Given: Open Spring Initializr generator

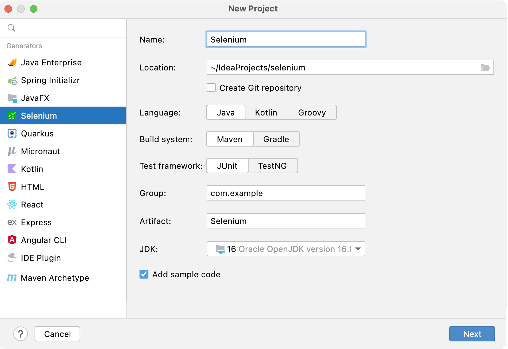Looking at the screenshot, I should pyautogui.click(x=63, y=80).
